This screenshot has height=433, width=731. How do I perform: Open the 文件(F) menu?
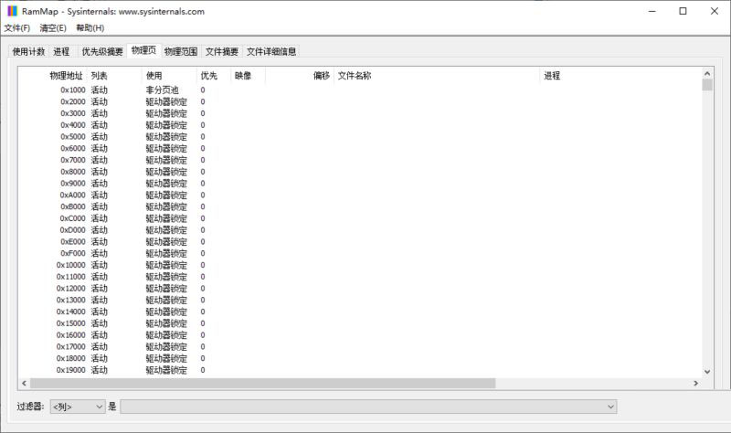point(17,28)
